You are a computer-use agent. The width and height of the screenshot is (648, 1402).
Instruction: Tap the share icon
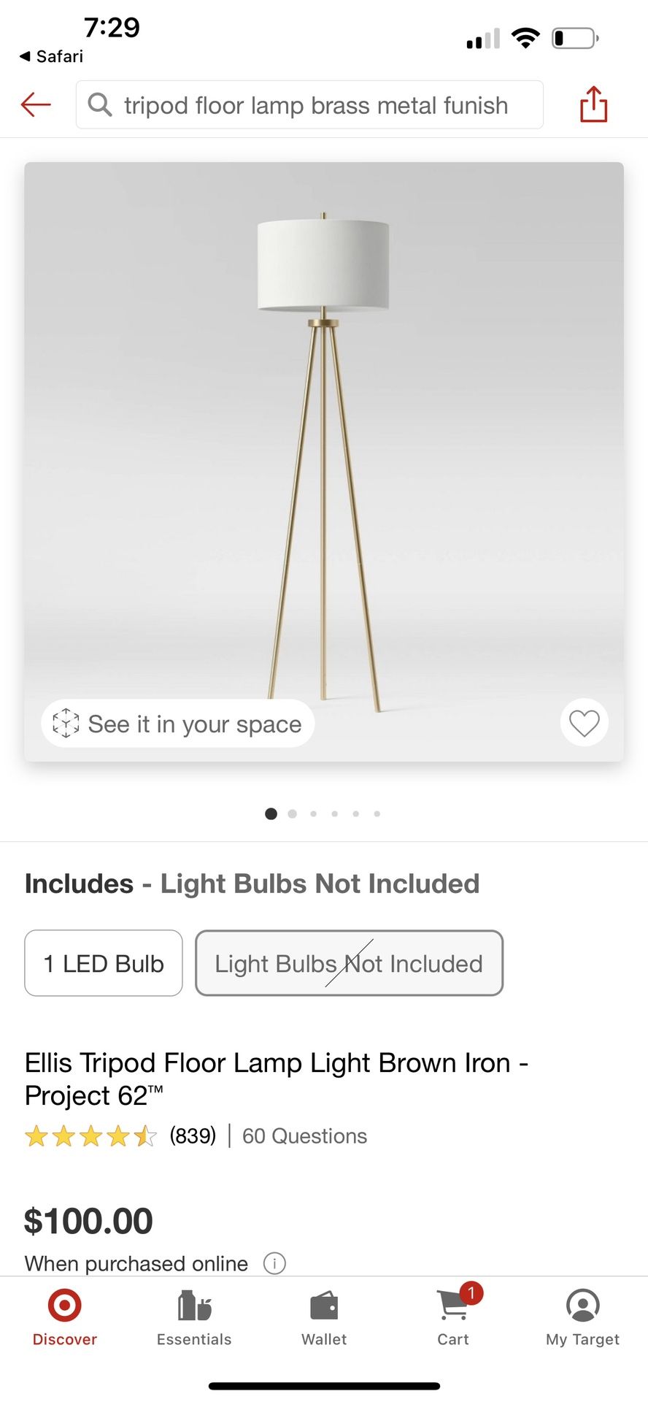point(593,104)
